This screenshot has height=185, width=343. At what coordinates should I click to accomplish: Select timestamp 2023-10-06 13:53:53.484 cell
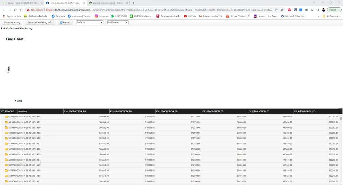point(41,160)
